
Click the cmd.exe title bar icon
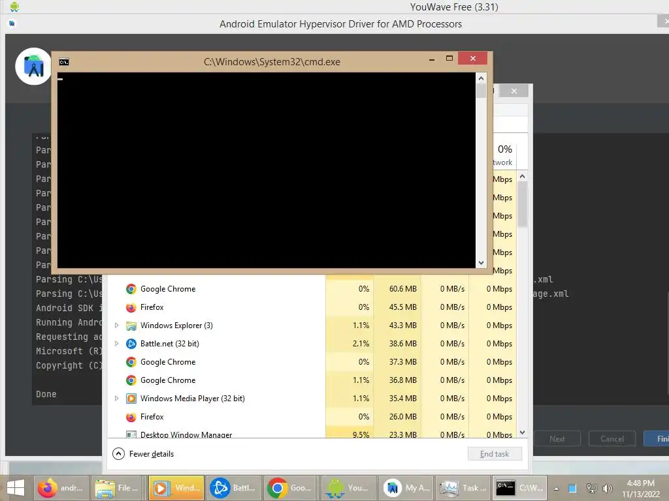pyautogui.click(x=64, y=62)
